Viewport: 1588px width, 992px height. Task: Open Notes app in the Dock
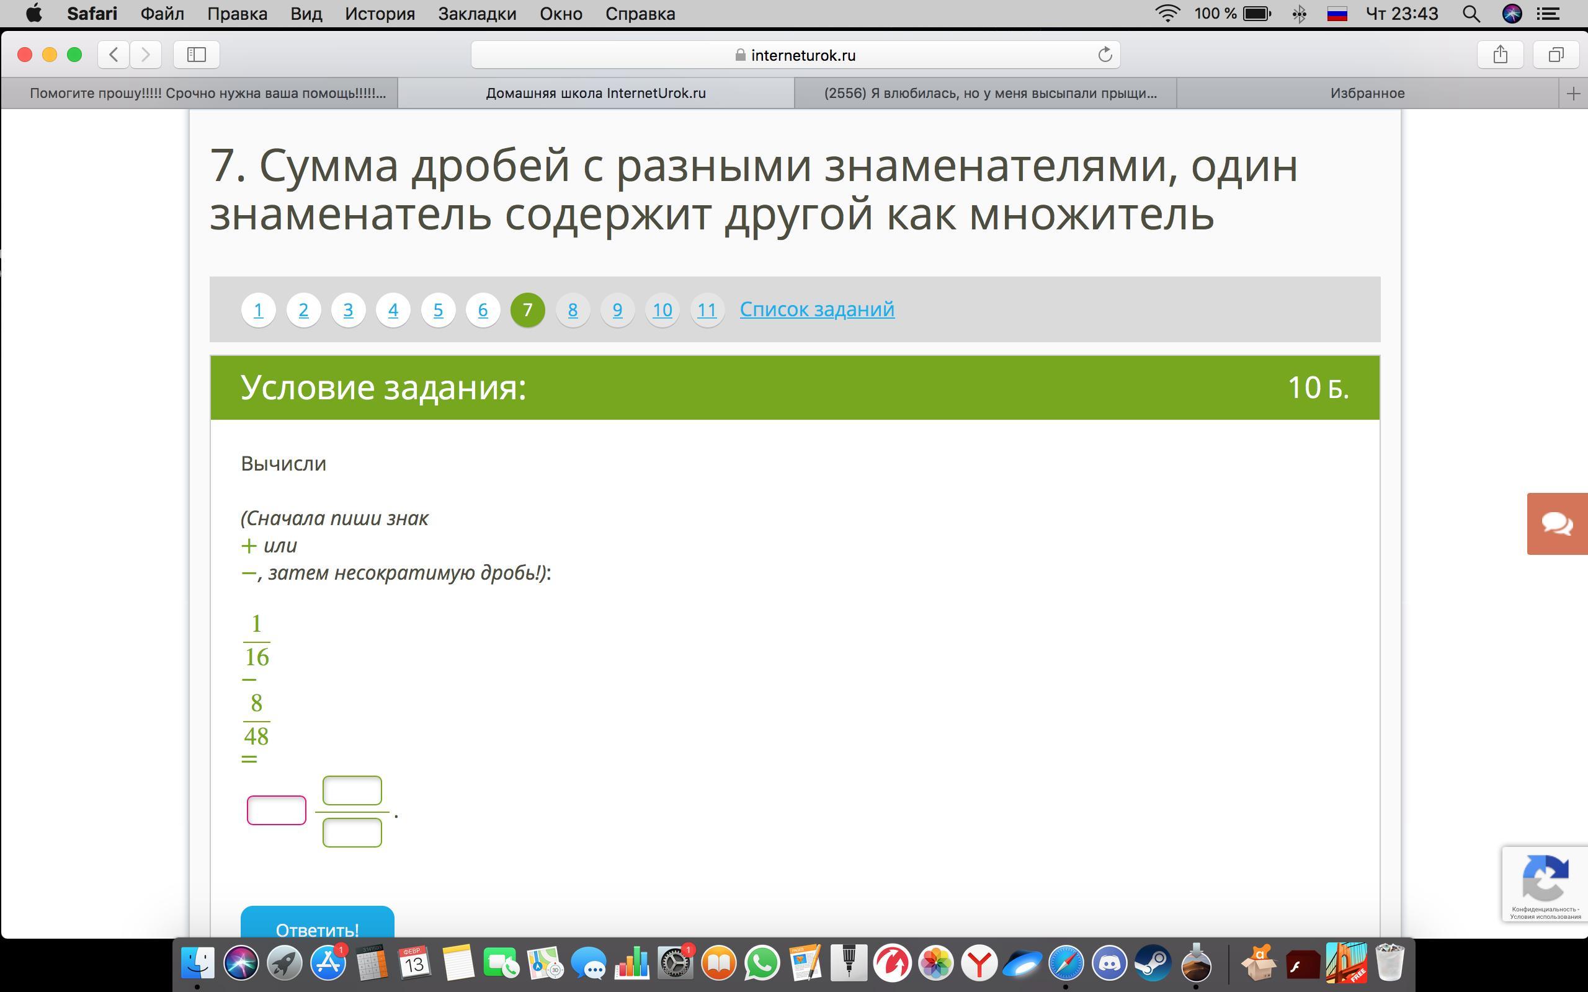click(x=458, y=963)
